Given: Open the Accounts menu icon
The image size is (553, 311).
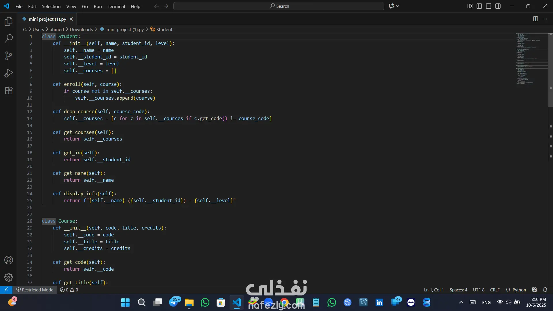Looking at the screenshot, I should tap(9, 260).
